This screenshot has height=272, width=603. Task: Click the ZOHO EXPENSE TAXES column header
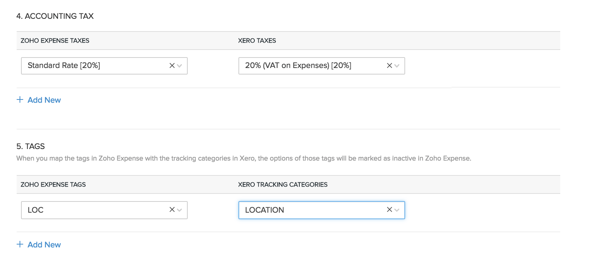pos(55,41)
